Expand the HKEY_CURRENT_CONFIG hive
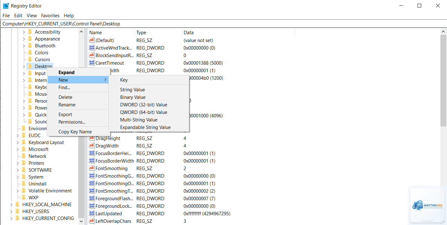 pos(11,218)
